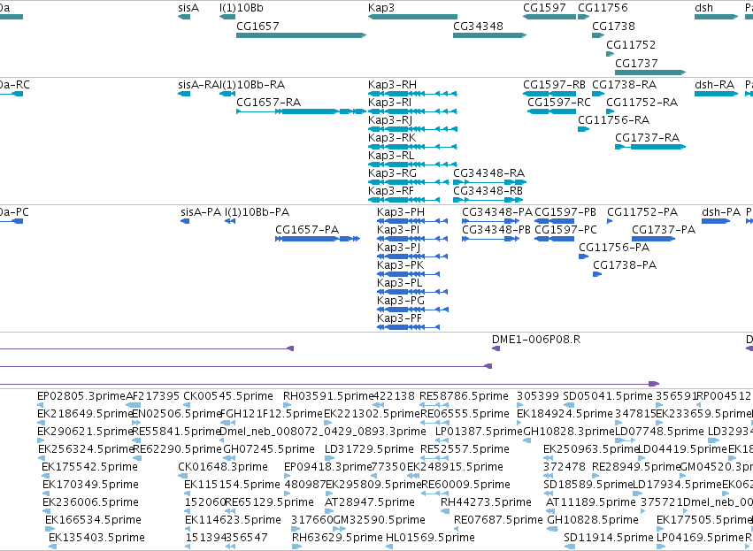Click the SD05041.5prime EST label

pyautogui.click(x=608, y=396)
